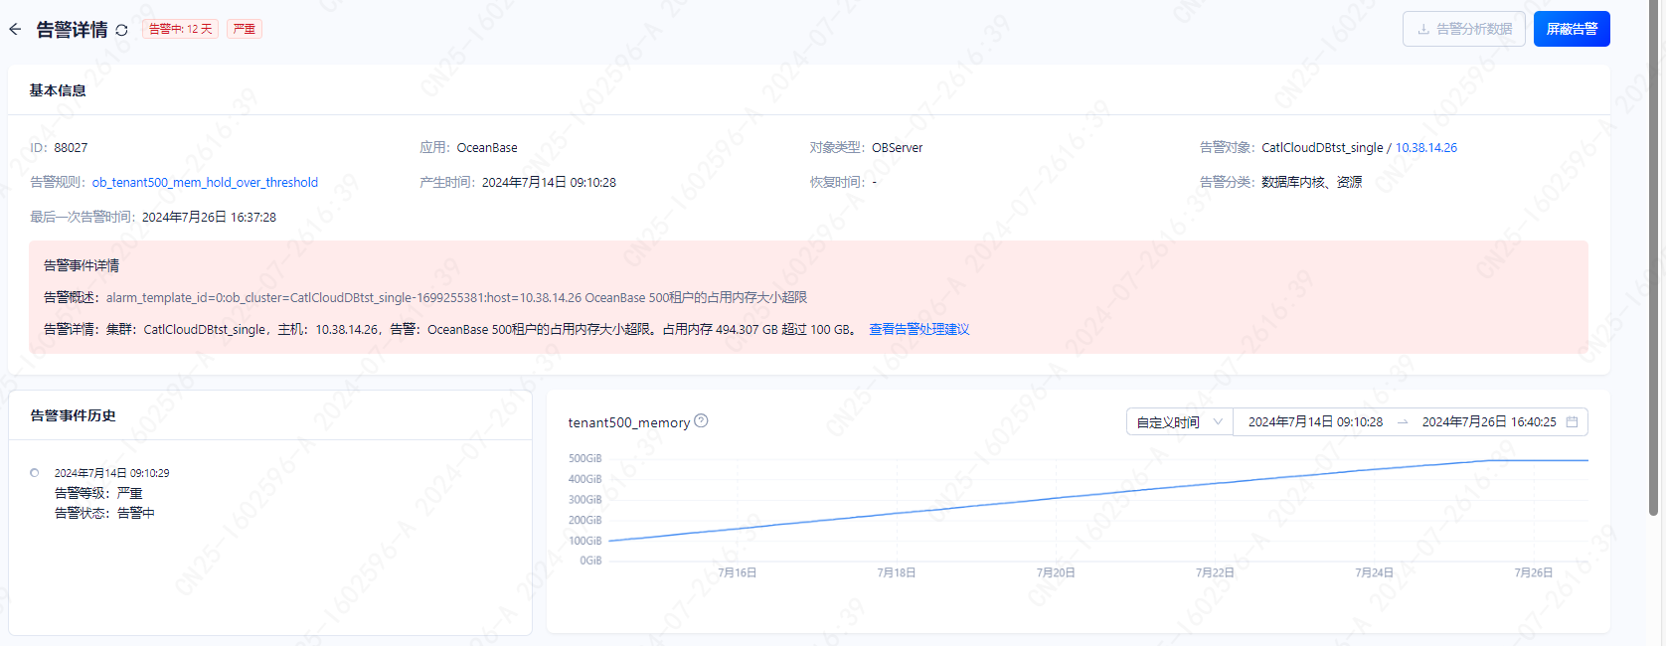Click the help icon beside tenant500_memory
1666x646 pixels.
[x=701, y=420]
